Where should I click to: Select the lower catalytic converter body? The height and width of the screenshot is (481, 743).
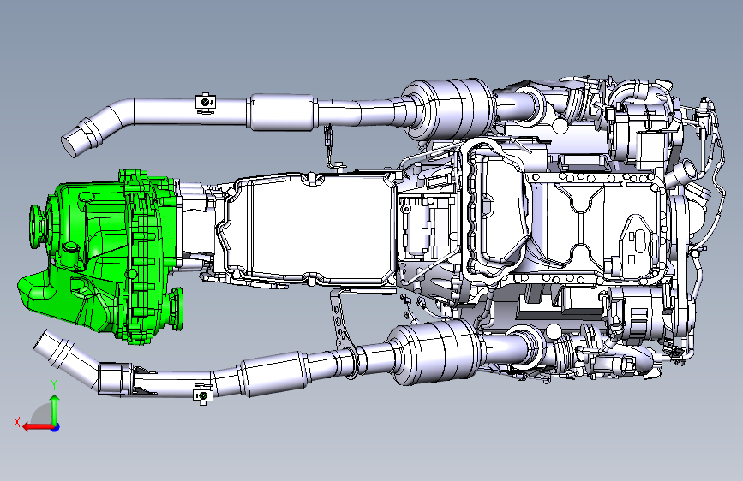(436, 351)
